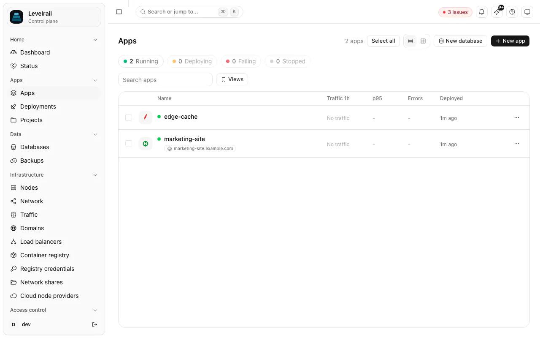This screenshot has width=540, height=338.
Task: Click the New app button
Action: click(x=510, y=41)
